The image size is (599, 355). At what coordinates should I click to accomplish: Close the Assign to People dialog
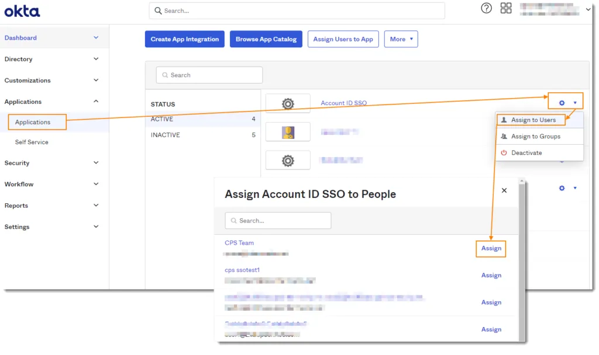504,190
